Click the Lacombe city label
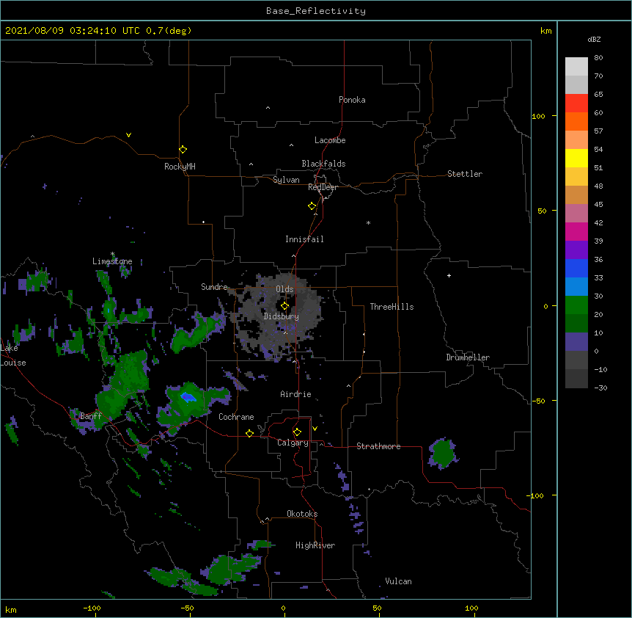 pyautogui.click(x=330, y=140)
